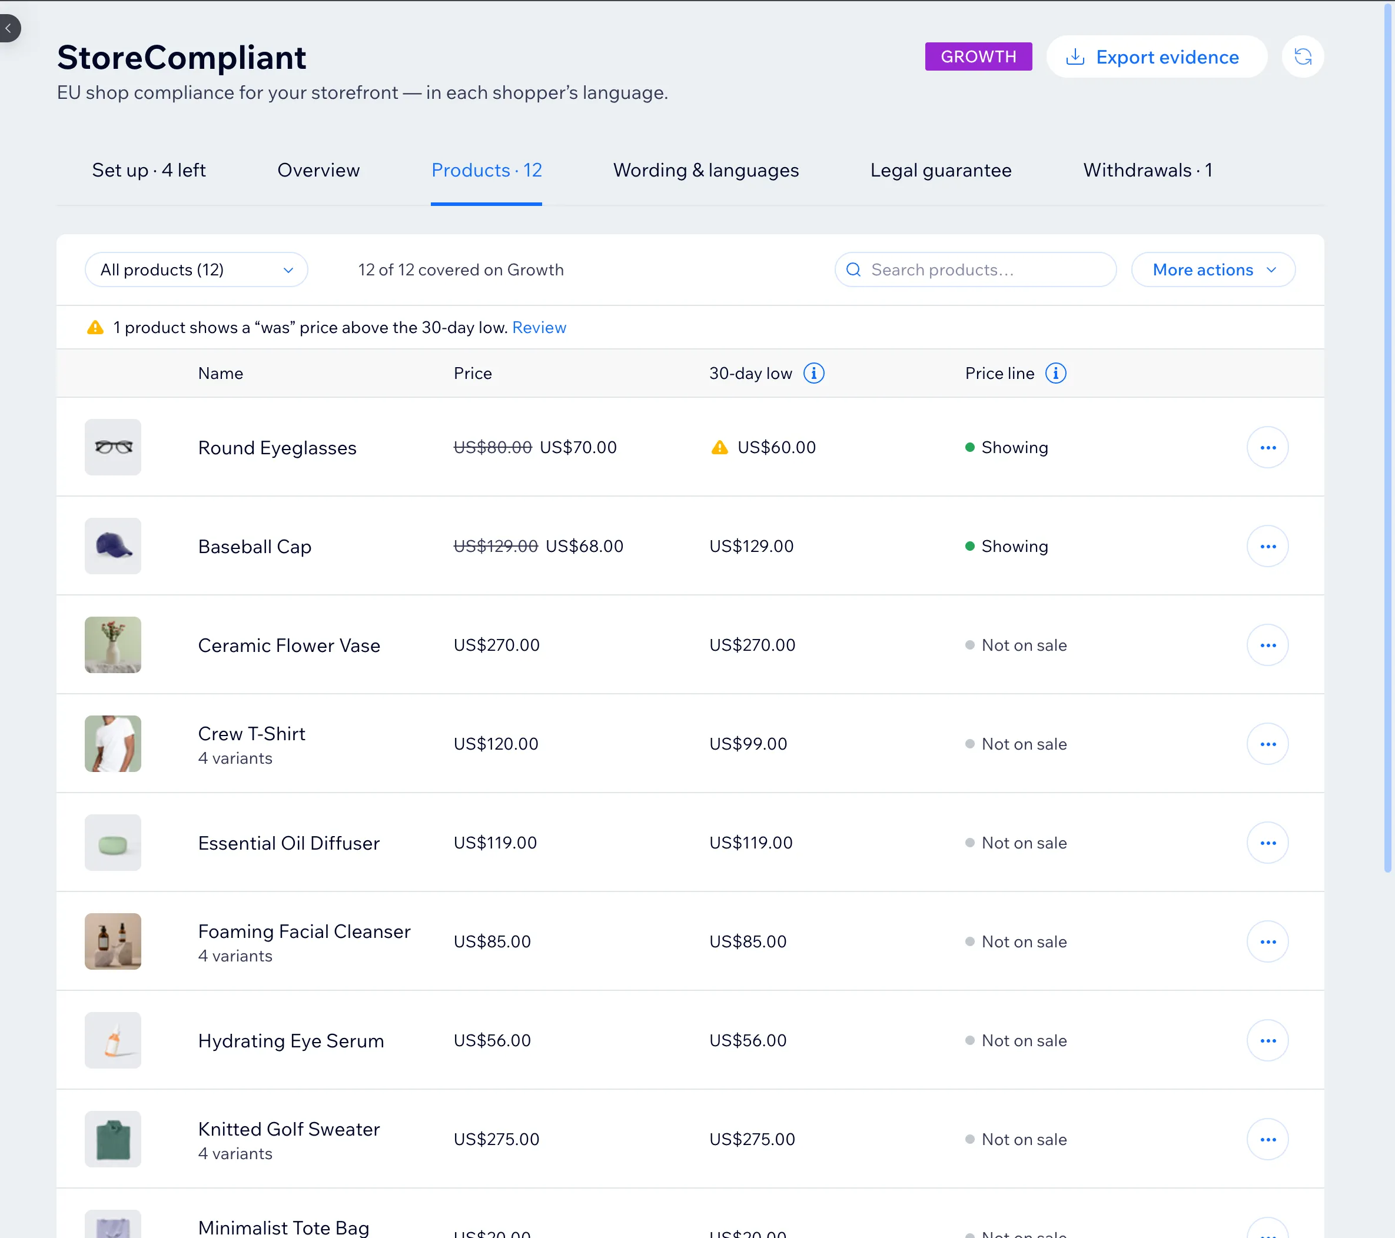This screenshot has height=1238, width=1395.
Task: Open more options for Ceramic Flower Vase
Action: coord(1267,645)
